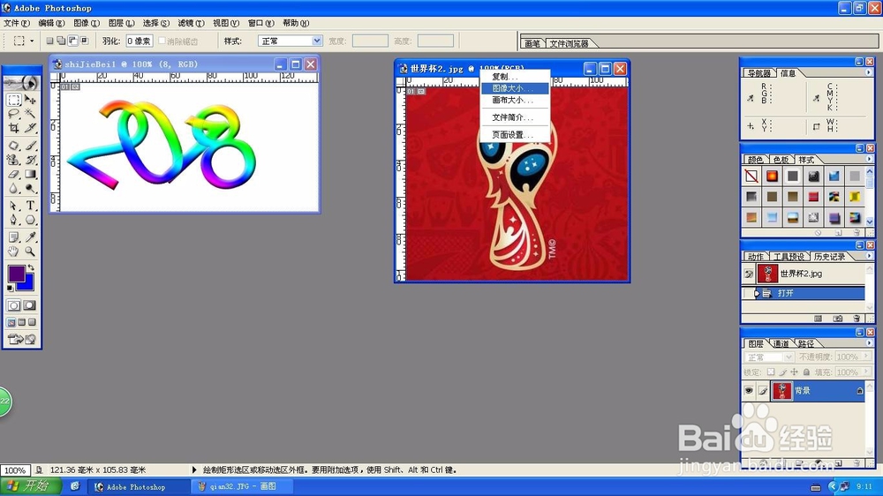Choose 图像大小 from the context menu
This screenshot has width=883, height=496.
pos(515,88)
